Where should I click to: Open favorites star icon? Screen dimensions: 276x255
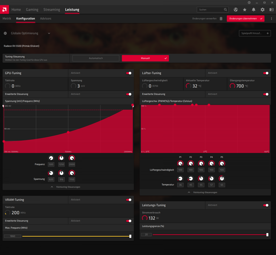point(245,10)
